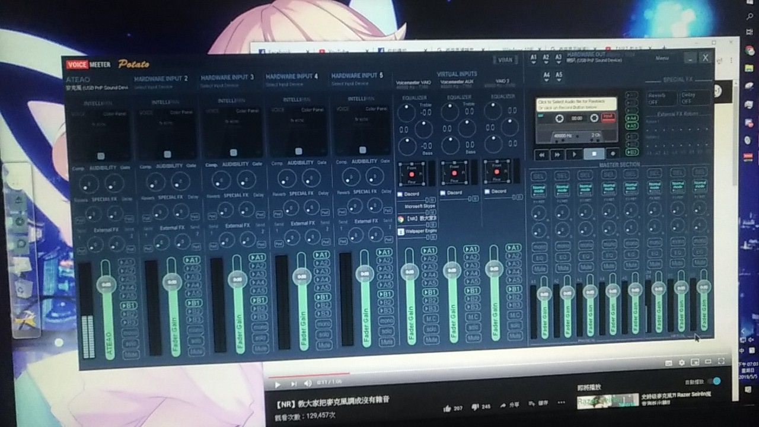This screenshot has width=759, height=427.
Task: Open the A2 hardware out device dropdown
Action: 546,58
